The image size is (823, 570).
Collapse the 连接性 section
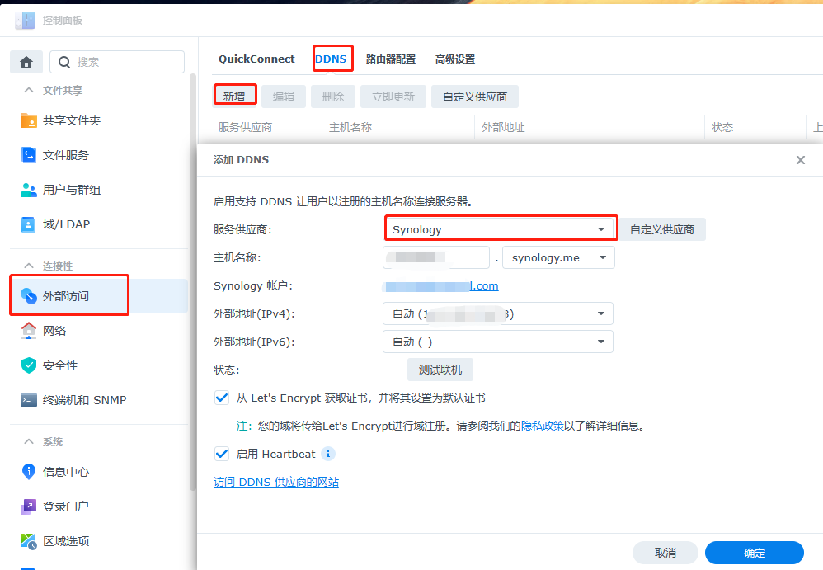click(29, 266)
